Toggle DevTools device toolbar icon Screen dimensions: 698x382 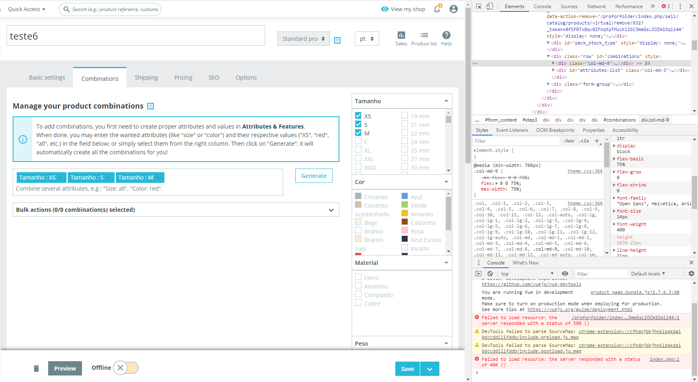pos(490,6)
